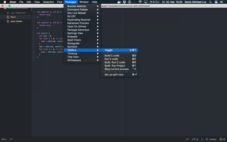
Task: Expand the Markdown Preview submenu
Action: pos(82,23)
